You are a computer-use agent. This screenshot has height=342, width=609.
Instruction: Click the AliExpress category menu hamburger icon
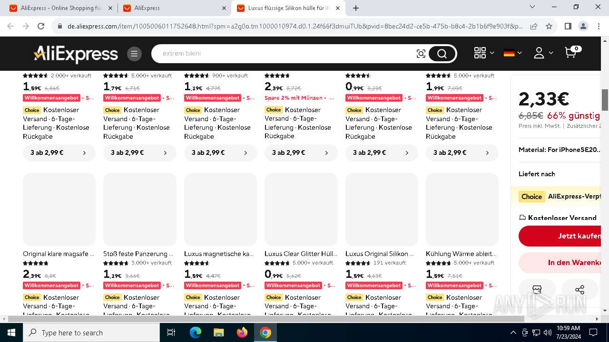coord(134,54)
